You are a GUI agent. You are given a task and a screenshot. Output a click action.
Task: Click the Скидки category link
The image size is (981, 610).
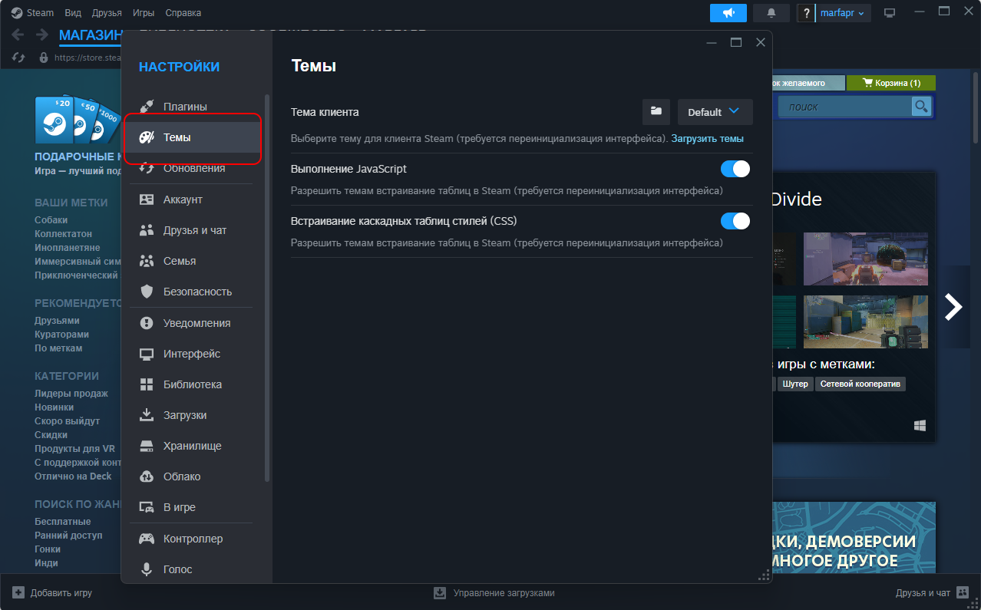pyautogui.click(x=51, y=435)
